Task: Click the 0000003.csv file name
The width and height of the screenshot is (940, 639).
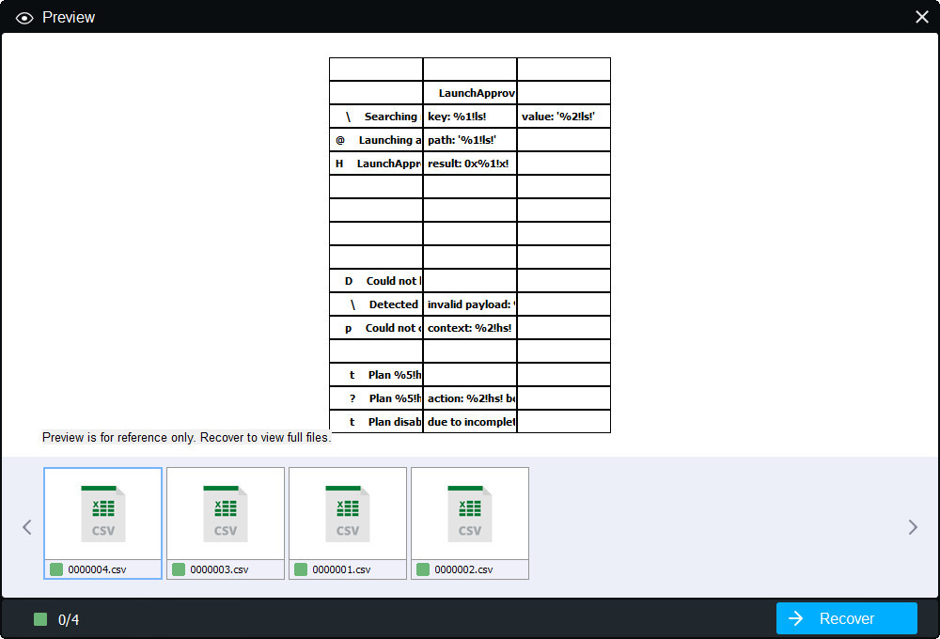Action: (219, 569)
